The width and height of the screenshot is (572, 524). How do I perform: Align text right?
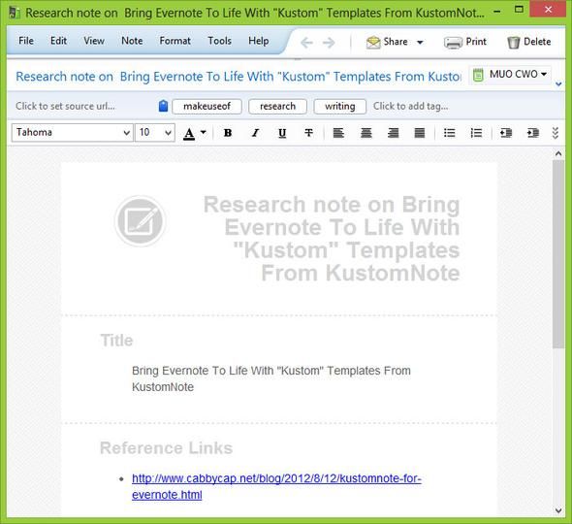click(393, 133)
